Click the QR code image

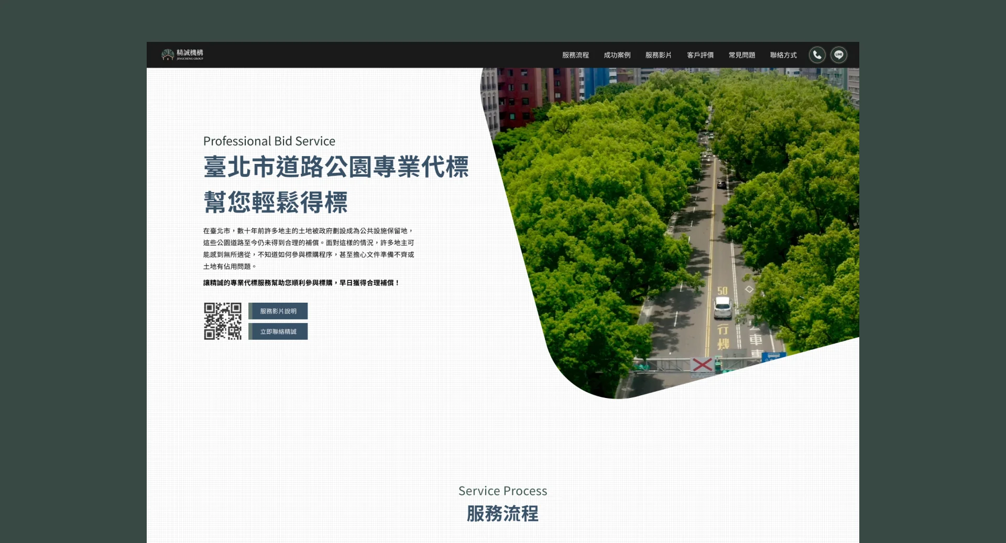coord(223,321)
